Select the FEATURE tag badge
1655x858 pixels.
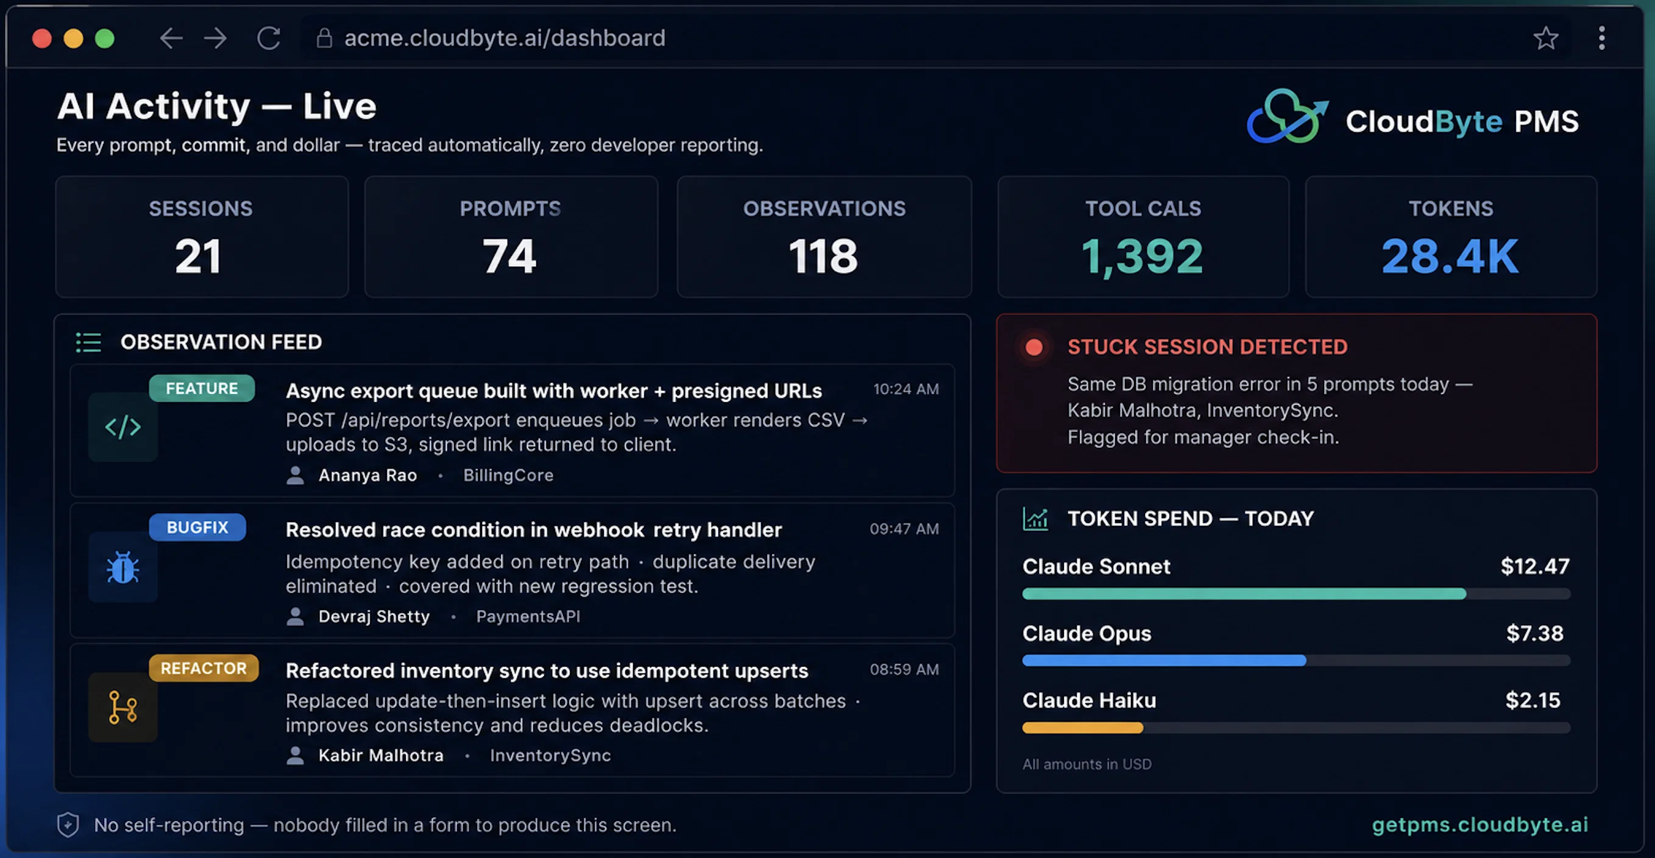pos(202,388)
